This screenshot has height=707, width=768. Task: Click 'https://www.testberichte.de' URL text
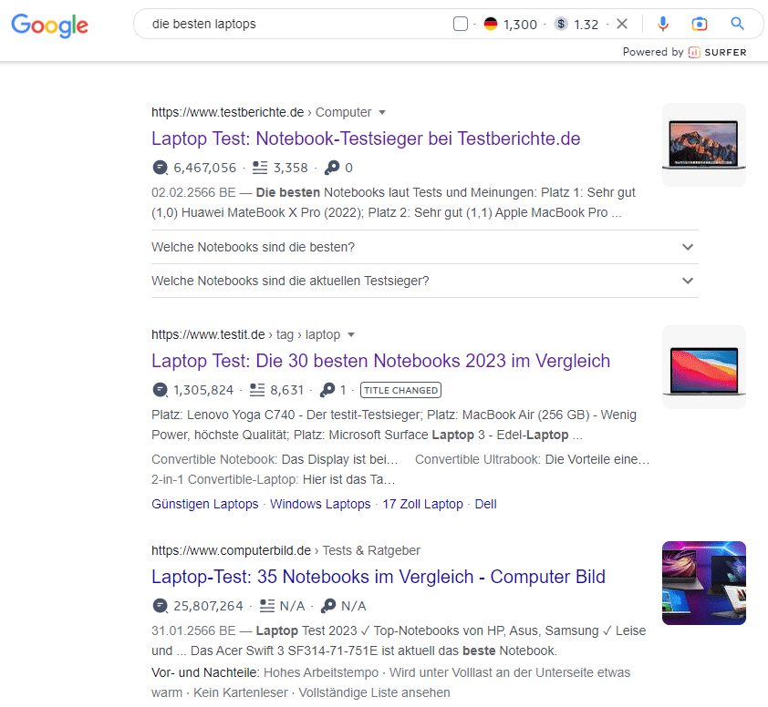228,112
